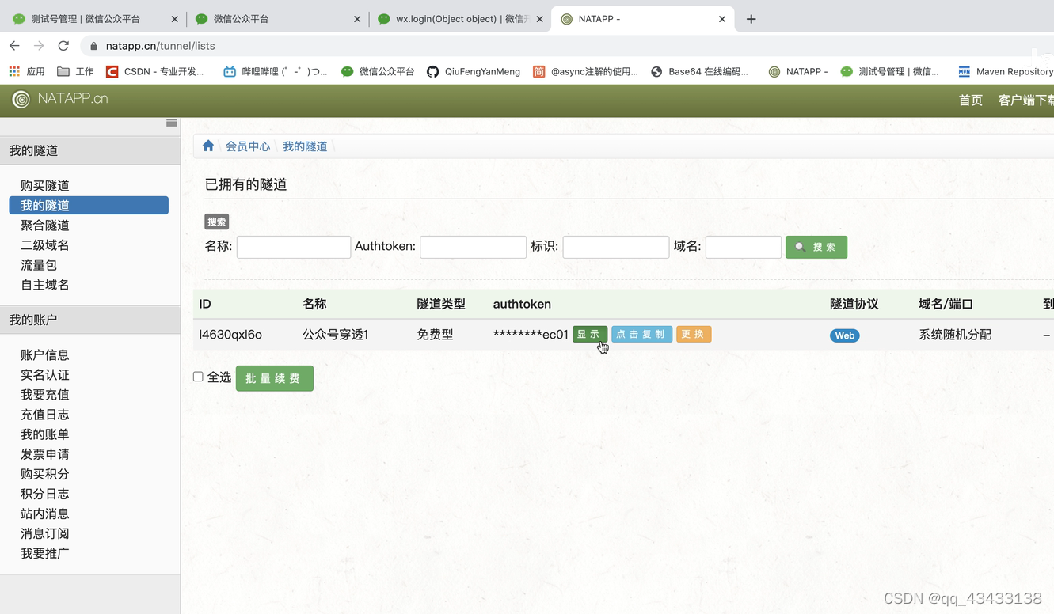1054x614 pixels.
Task: Open 我要推广 in sidebar
Action: [45, 552]
